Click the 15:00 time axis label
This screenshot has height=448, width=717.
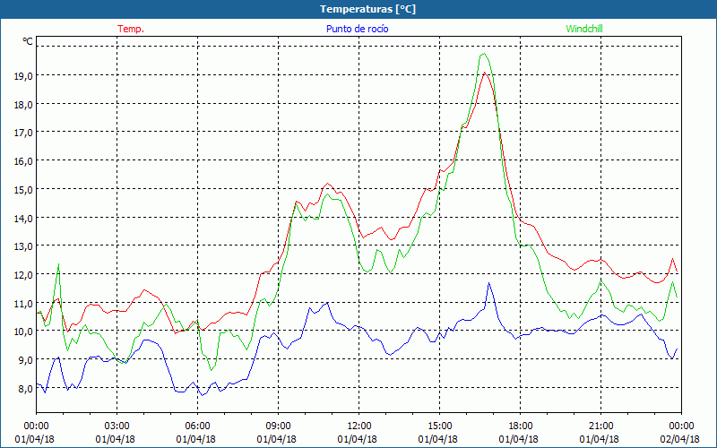point(439,426)
